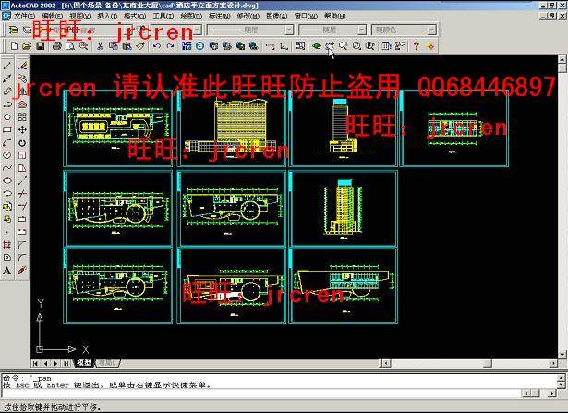Open the 插入 (Insert) menu

(107, 16)
